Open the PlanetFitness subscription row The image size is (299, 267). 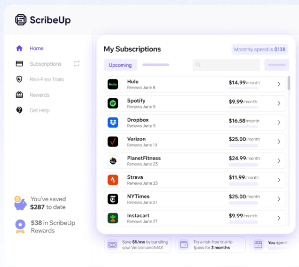[x=195, y=161]
